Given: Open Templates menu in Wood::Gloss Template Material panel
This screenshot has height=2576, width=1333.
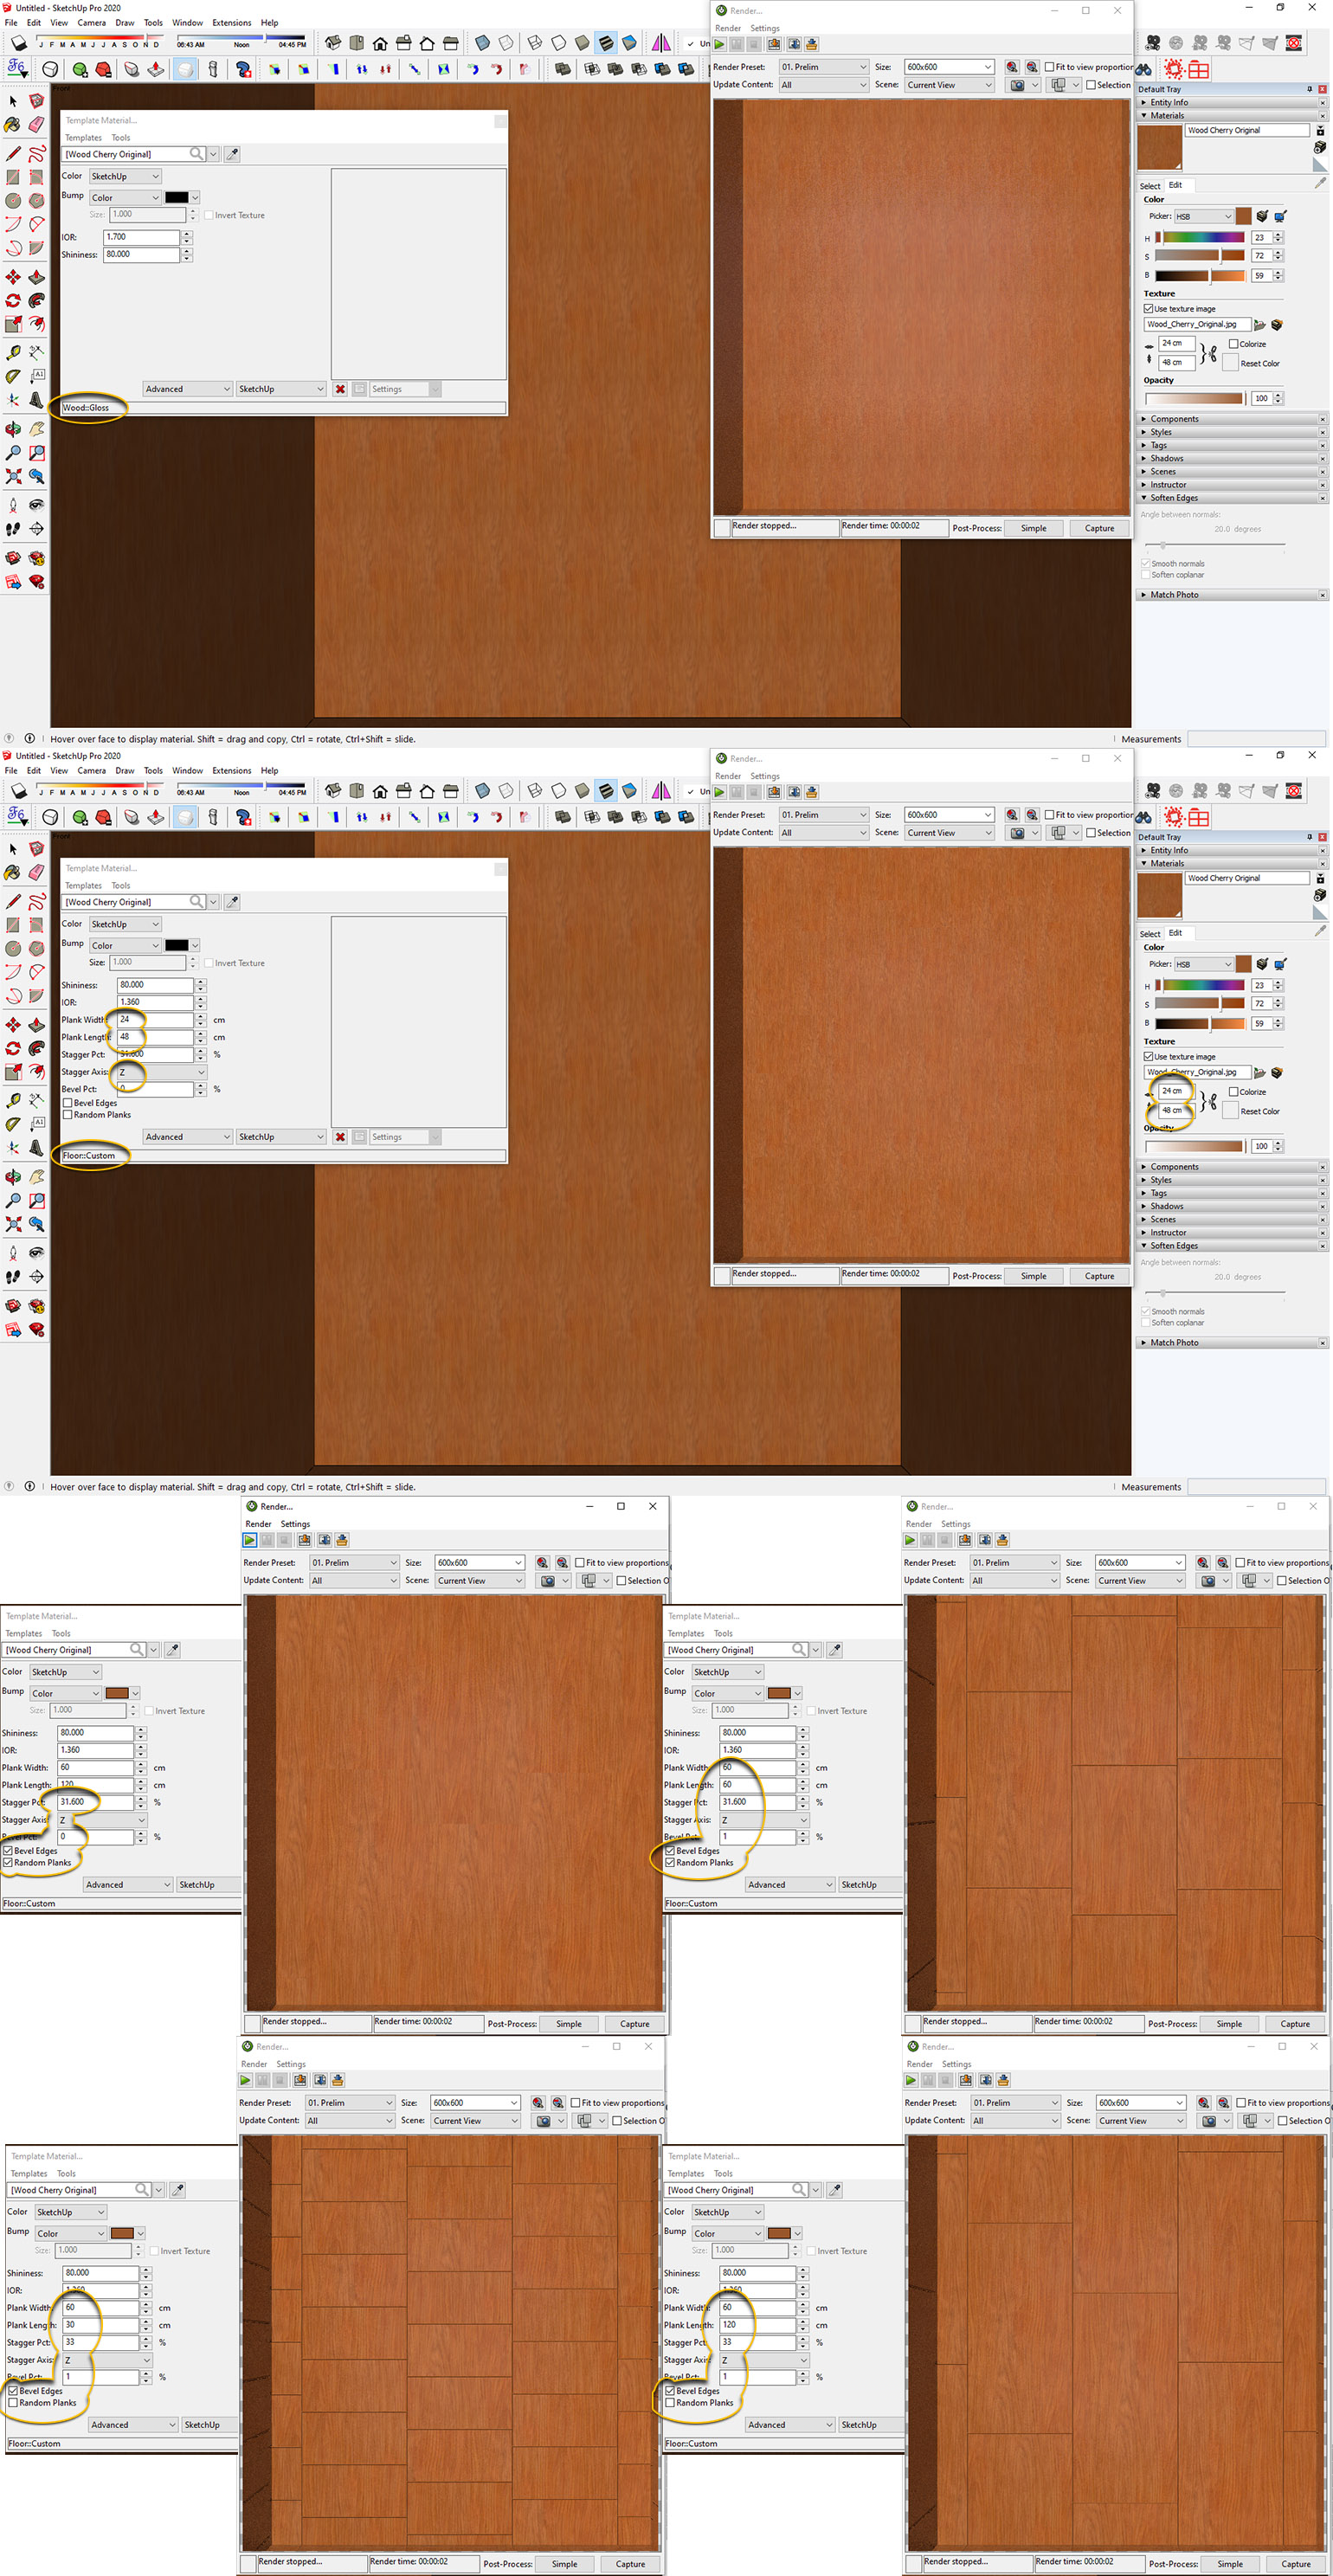Looking at the screenshot, I should pos(84,138).
